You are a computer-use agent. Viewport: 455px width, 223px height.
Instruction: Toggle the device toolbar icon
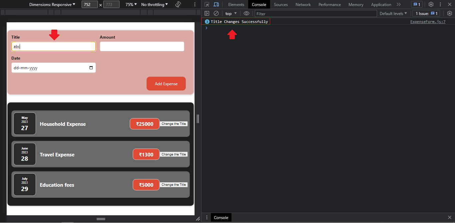216,4
